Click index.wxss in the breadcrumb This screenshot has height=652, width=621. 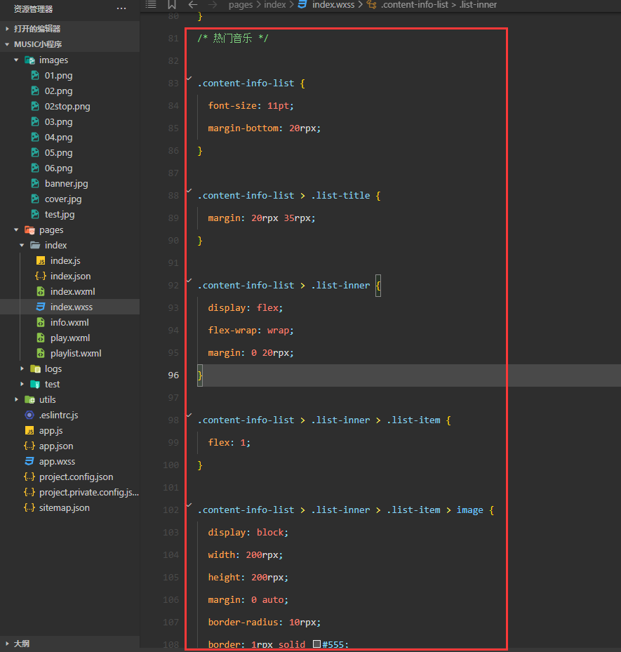333,5
